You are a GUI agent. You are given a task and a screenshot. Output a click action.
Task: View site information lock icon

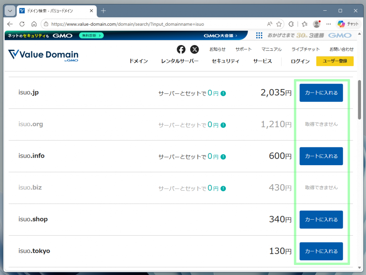(46, 24)
